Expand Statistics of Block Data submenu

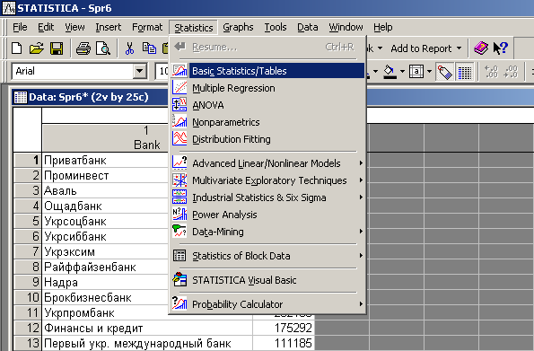coord(361,256)
